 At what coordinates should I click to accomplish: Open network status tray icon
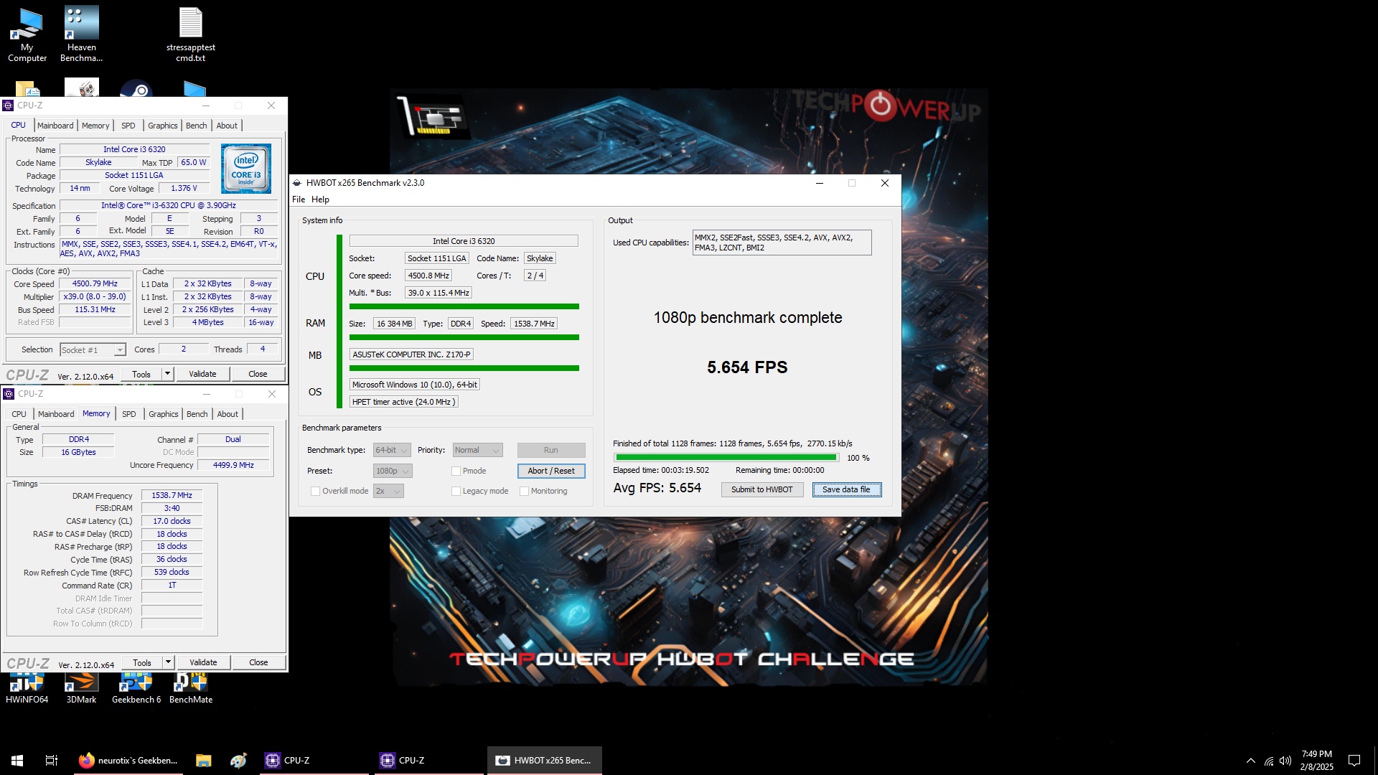click(1269, 761)
